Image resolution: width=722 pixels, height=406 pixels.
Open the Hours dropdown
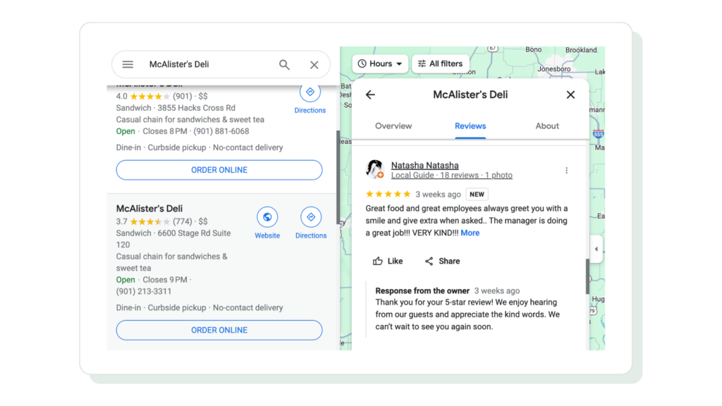(379, 63)
